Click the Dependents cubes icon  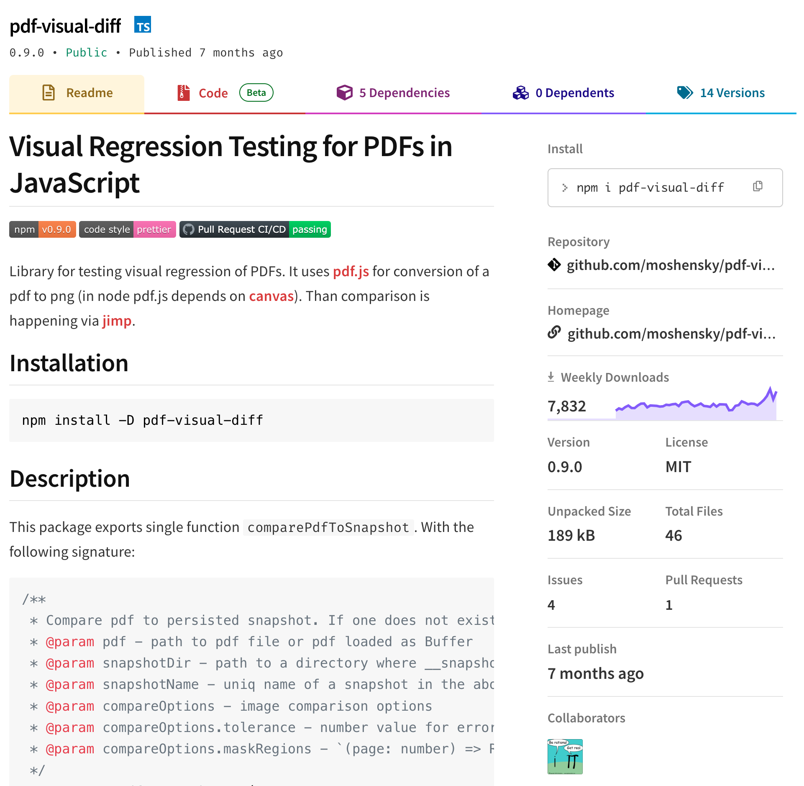point(521,92)
